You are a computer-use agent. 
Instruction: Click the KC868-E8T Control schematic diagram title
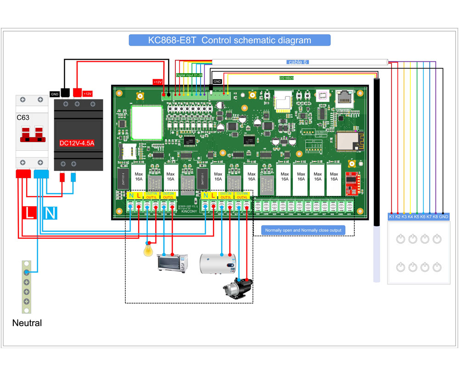[229, 40]
